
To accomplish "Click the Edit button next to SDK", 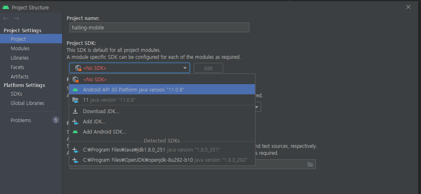I will click(208, 68).
